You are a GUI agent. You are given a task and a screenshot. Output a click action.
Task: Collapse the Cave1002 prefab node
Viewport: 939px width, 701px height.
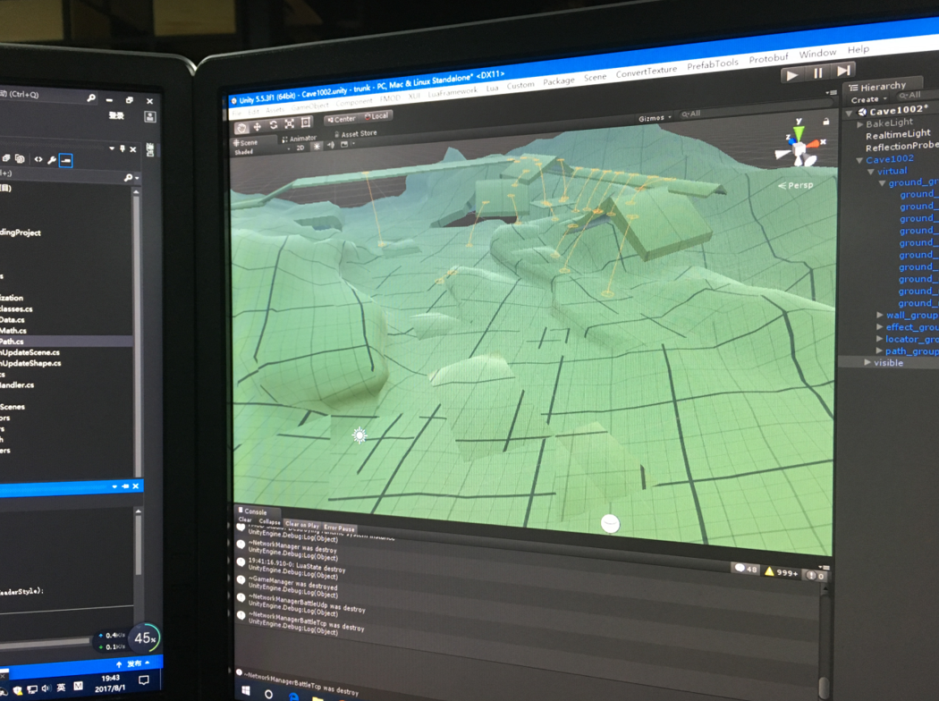[859, 160]
